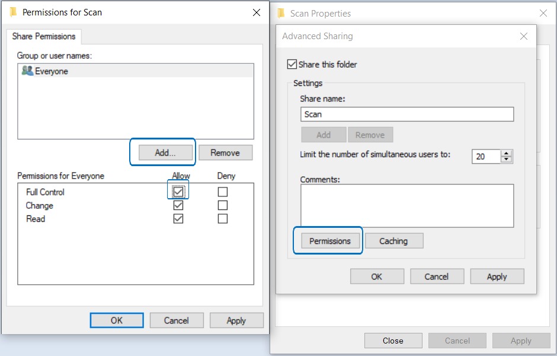557x356 pixels.
Task: Select the Everyone group icon in list
Action: [27, 71]
